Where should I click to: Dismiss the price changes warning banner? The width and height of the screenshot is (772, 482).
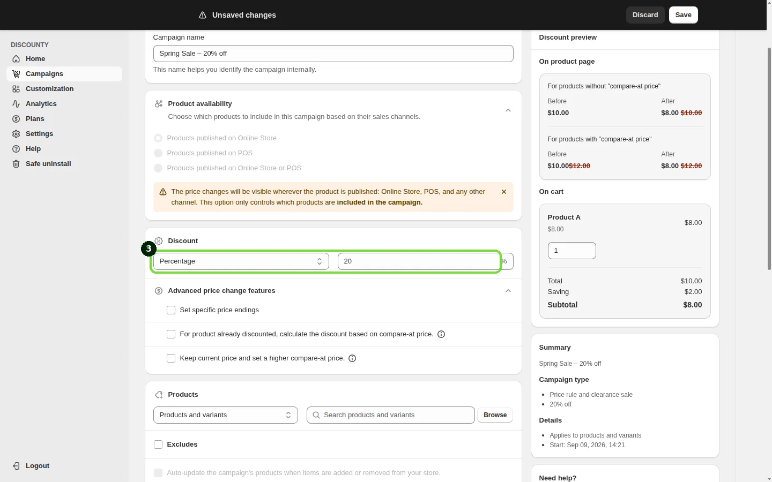click(504, 192)
